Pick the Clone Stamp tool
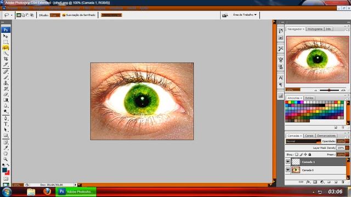This screenshot has width=351, height=197. [x=5, y=83]
